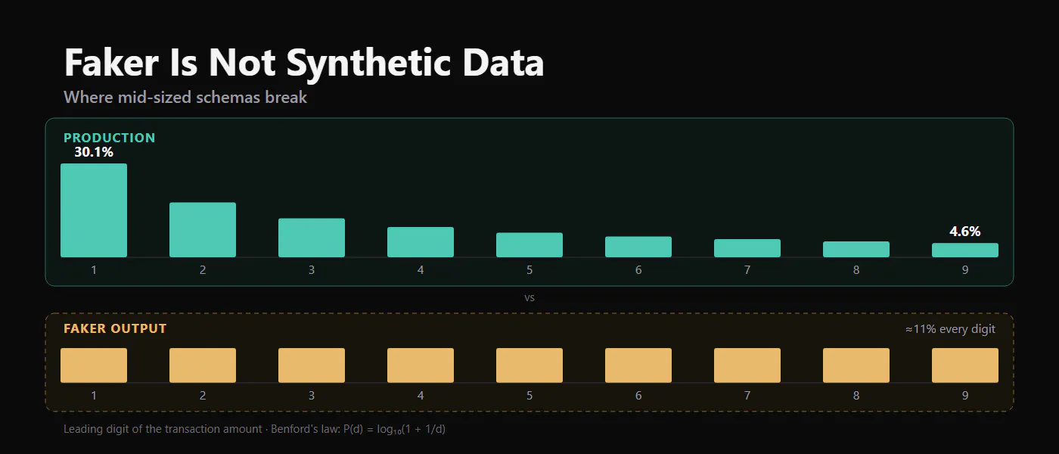Screen dimensions: 1059x454
Task: Click axis label '1' under Production chart
Action: pyautogui.click(x=94, y=270)
